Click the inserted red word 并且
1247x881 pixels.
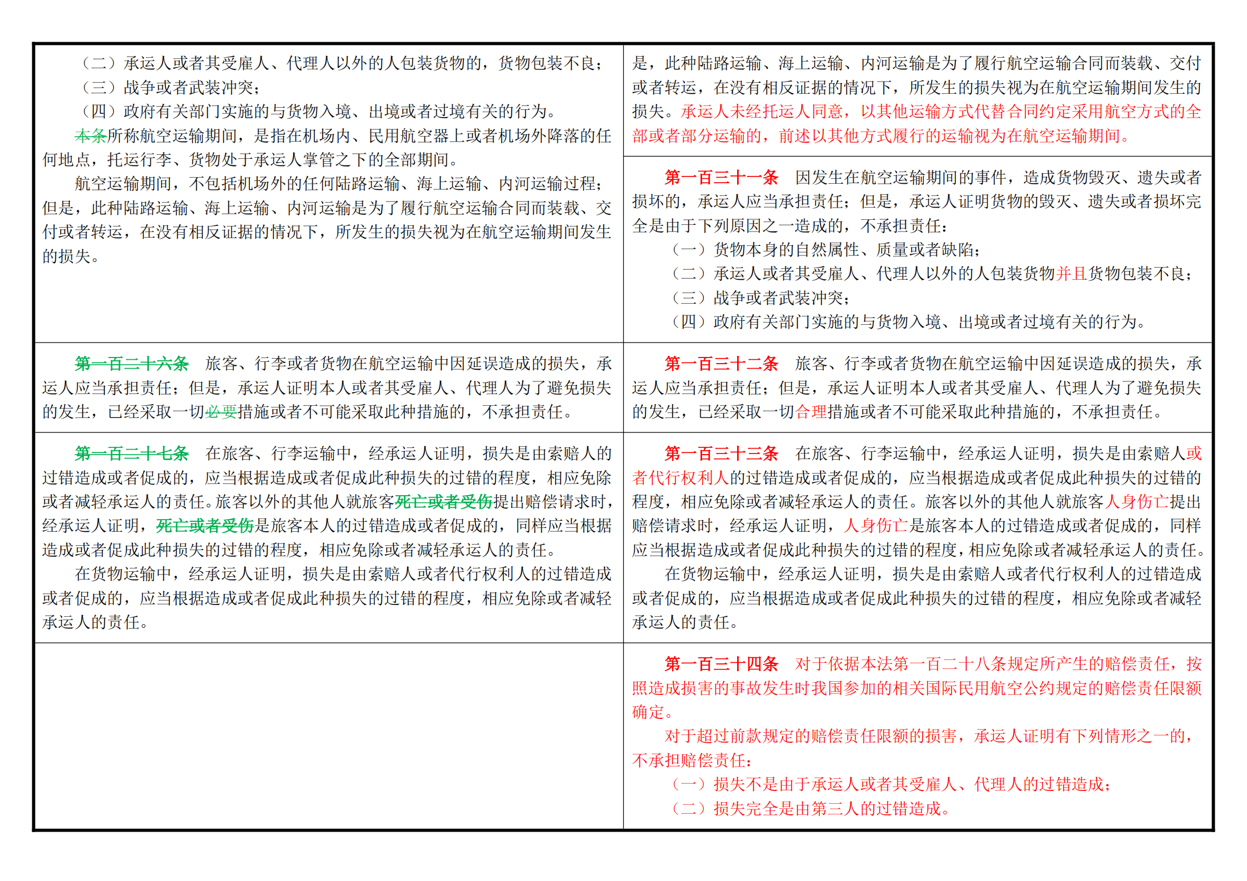(1071, 274)
